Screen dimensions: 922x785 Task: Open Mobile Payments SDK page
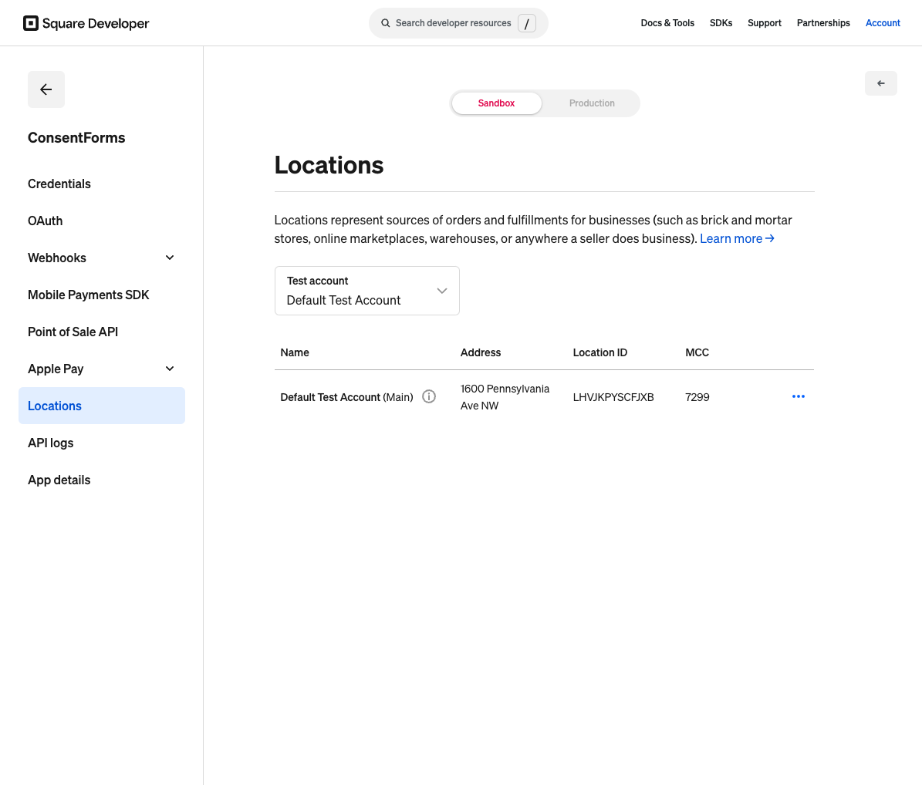88,295
